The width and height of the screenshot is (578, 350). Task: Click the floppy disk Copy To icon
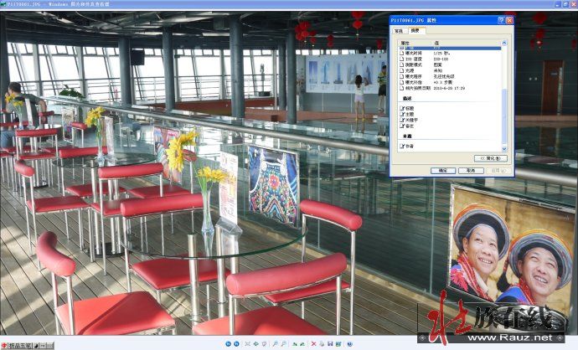(330, 344)
